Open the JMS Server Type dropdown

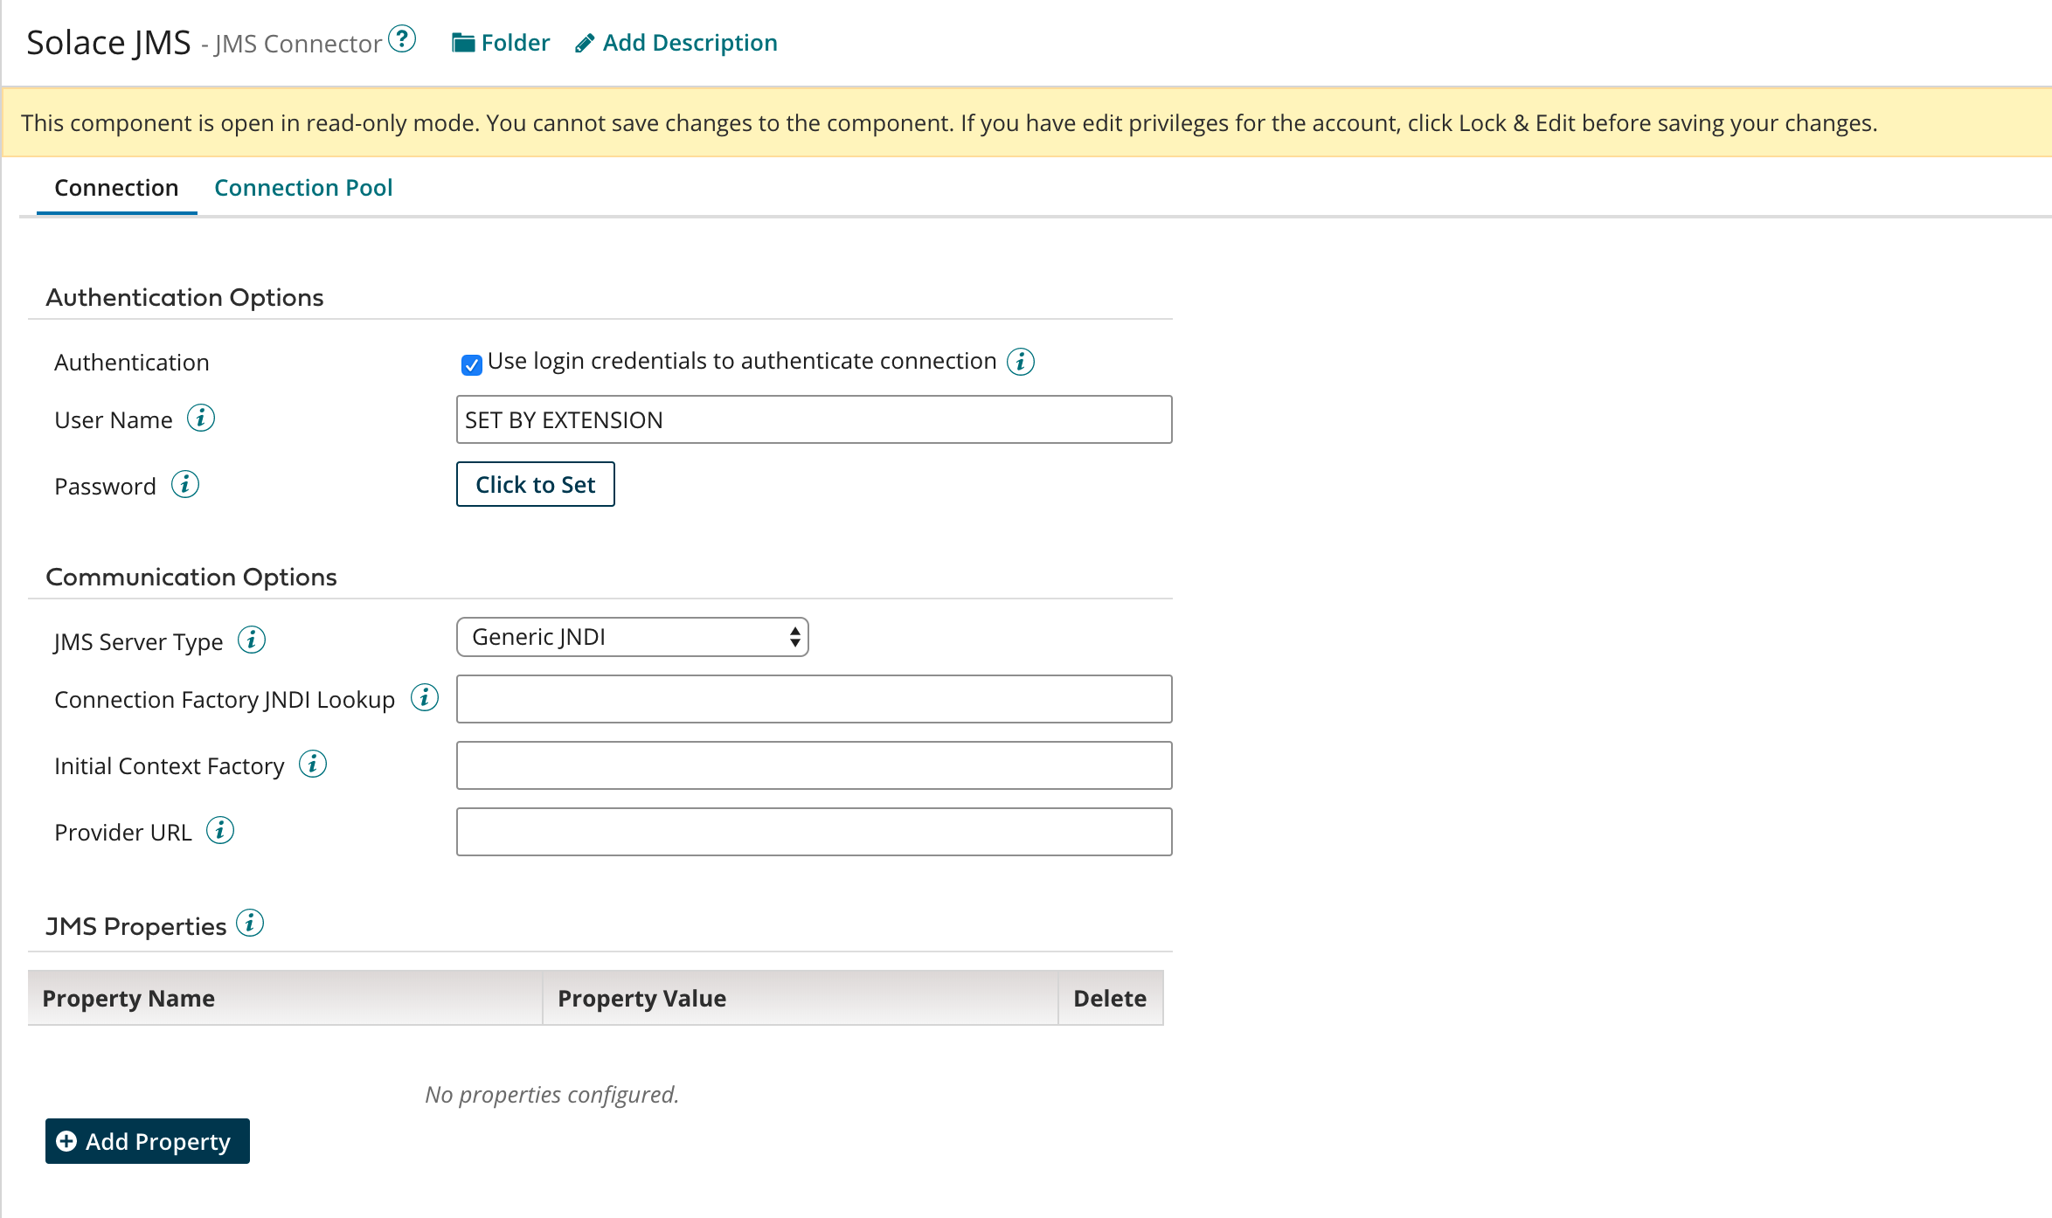coord(633,637)
